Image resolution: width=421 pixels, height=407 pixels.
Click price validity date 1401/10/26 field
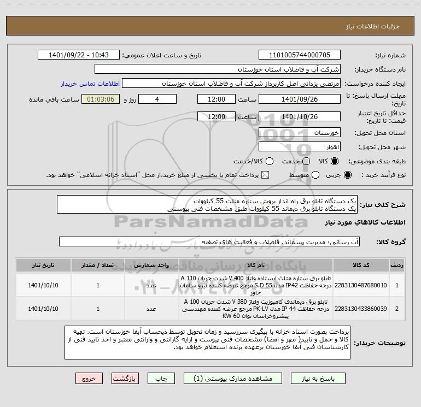tap(300, 116)
